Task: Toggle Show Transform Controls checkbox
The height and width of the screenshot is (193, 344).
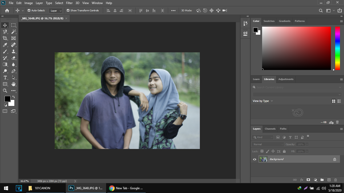Action: pyautogui.click(x=68, y=11)
